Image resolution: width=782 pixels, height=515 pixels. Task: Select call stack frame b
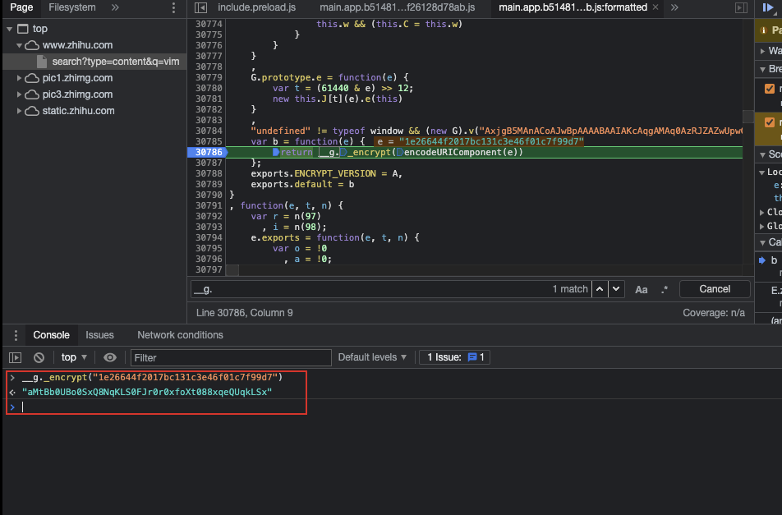click(774, 260)
